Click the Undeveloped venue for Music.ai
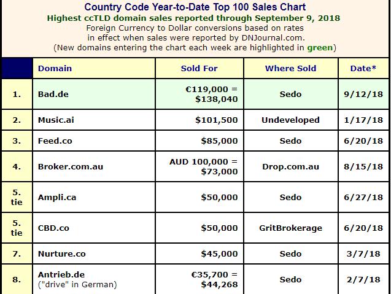The width and height of the screenshot is (391, 294). tap(290, 120)
